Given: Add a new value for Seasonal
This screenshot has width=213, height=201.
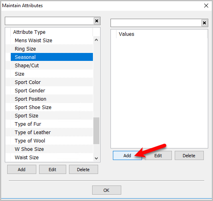Looking at the screenshot, I should (x=127, y=156).
